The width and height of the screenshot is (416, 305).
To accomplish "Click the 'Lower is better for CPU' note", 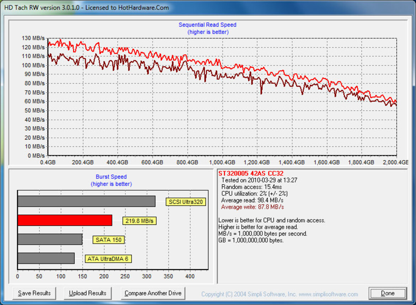I will [x=272, y=220].
